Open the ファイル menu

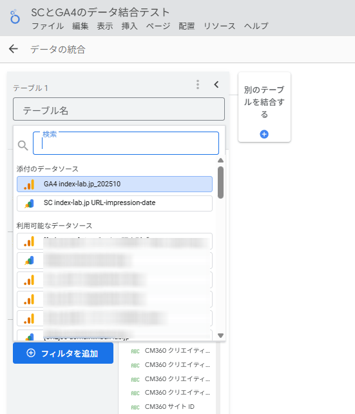[x=48, y=26]
